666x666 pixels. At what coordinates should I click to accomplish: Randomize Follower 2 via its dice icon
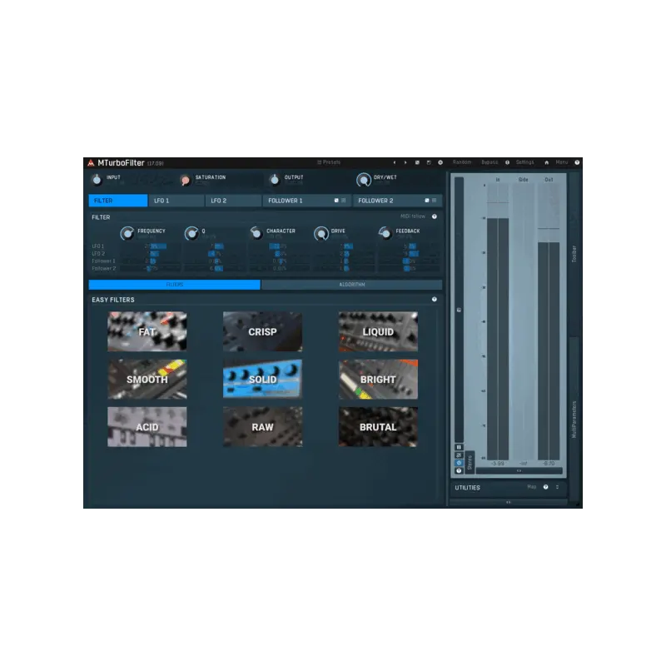pyautogui.click(x=427, y=201)
